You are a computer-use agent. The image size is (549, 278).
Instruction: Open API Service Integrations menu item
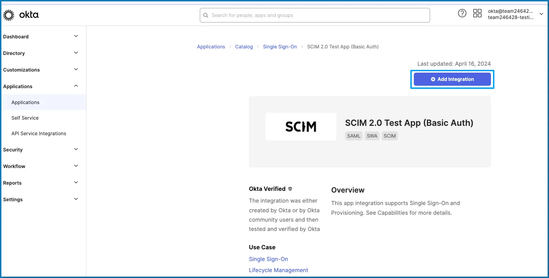pos(39,133)
